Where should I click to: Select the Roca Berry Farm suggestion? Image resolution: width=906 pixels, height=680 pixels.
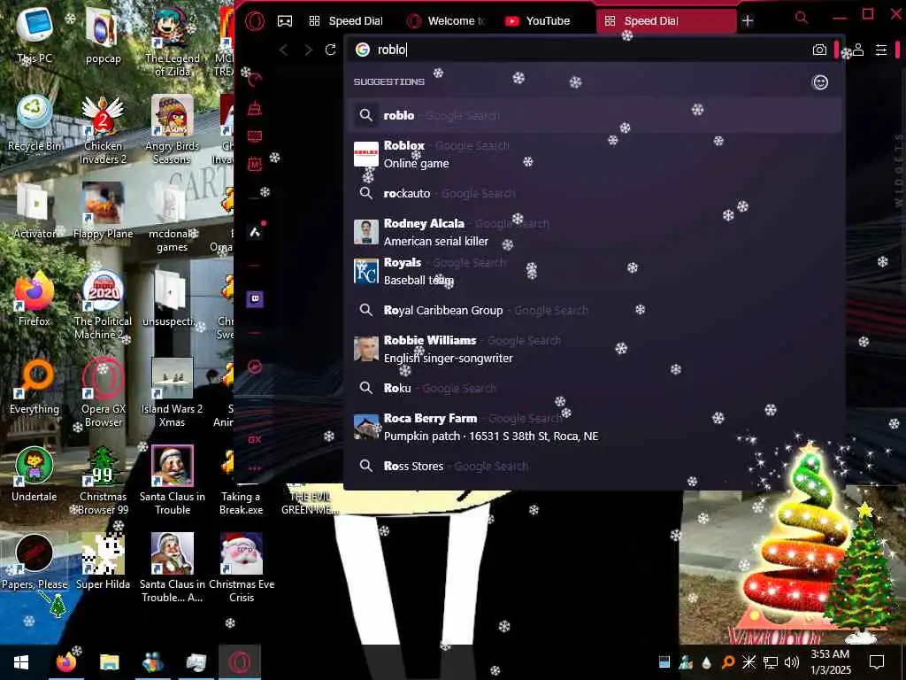(595, 427)
